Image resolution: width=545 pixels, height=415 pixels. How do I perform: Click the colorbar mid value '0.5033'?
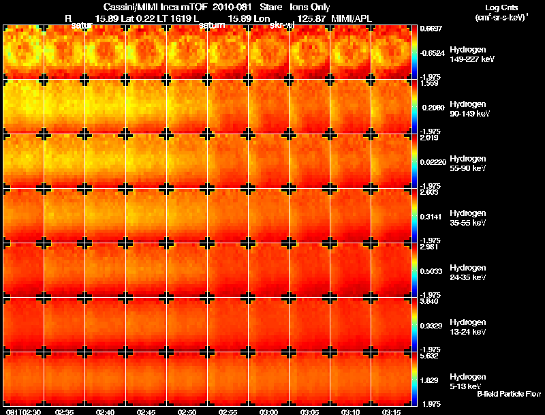(431, 271)
